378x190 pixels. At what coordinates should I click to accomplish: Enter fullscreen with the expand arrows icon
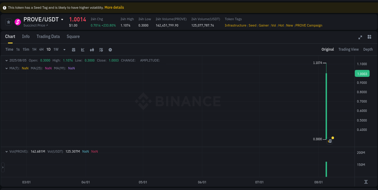click(360, 37)
